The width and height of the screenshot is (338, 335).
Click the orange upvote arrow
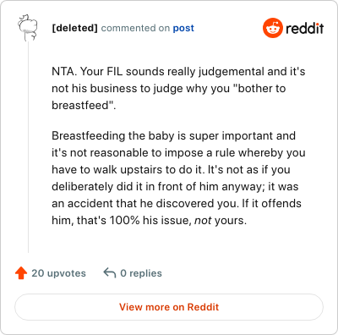pos(21,273)
